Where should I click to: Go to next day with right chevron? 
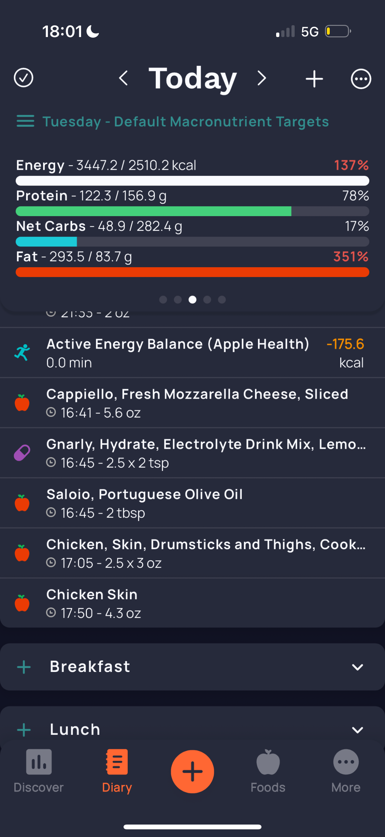261,78
